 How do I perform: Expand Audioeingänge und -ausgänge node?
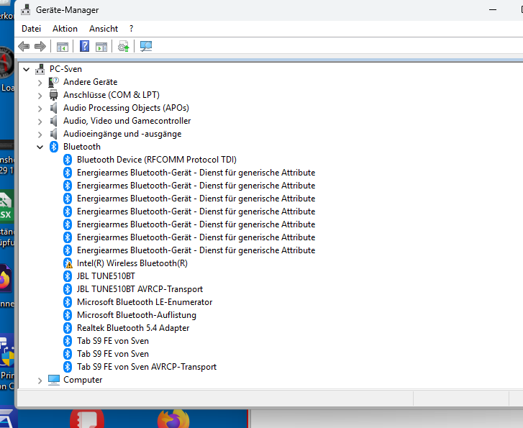(x=40, y=135)
